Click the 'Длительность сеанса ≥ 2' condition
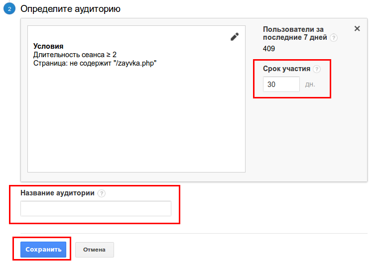The width and height of the screenshot is (385, 261). coord(75,55)
